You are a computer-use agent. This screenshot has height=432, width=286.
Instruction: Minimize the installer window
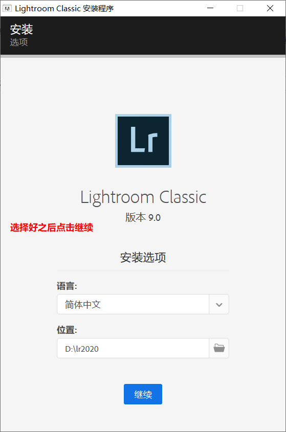210,8
